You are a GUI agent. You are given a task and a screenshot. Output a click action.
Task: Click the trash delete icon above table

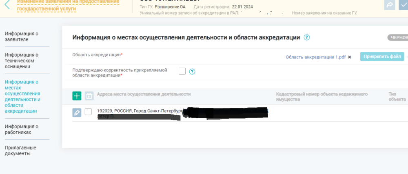(x=89, y=96)
